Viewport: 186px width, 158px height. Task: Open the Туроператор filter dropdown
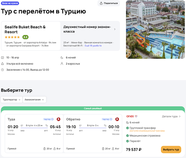tap(11, 99)
